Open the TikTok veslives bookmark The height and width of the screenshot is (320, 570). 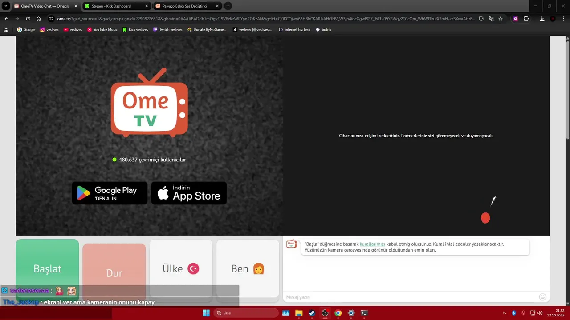(x=252, y=30)
